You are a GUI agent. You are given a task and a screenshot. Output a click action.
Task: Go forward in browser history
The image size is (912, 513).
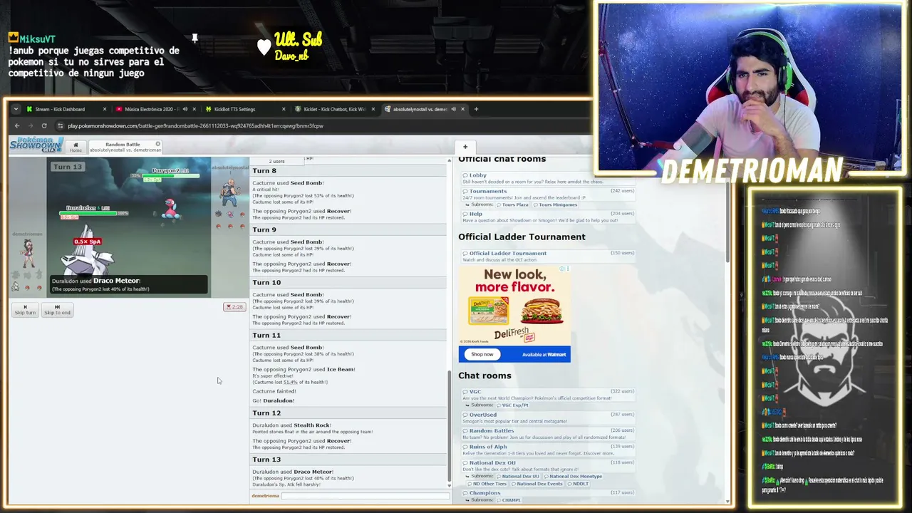pyautogui.click(x=31, y=125)
